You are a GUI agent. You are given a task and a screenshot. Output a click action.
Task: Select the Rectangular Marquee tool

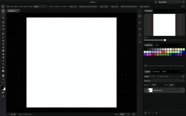coord(3,15)
